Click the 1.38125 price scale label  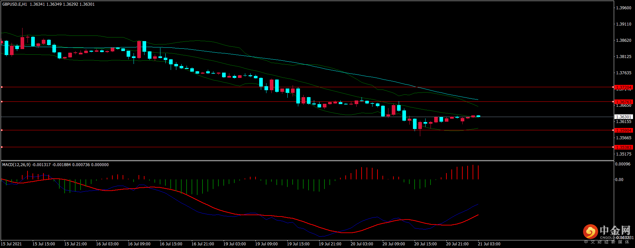[623, 57]
